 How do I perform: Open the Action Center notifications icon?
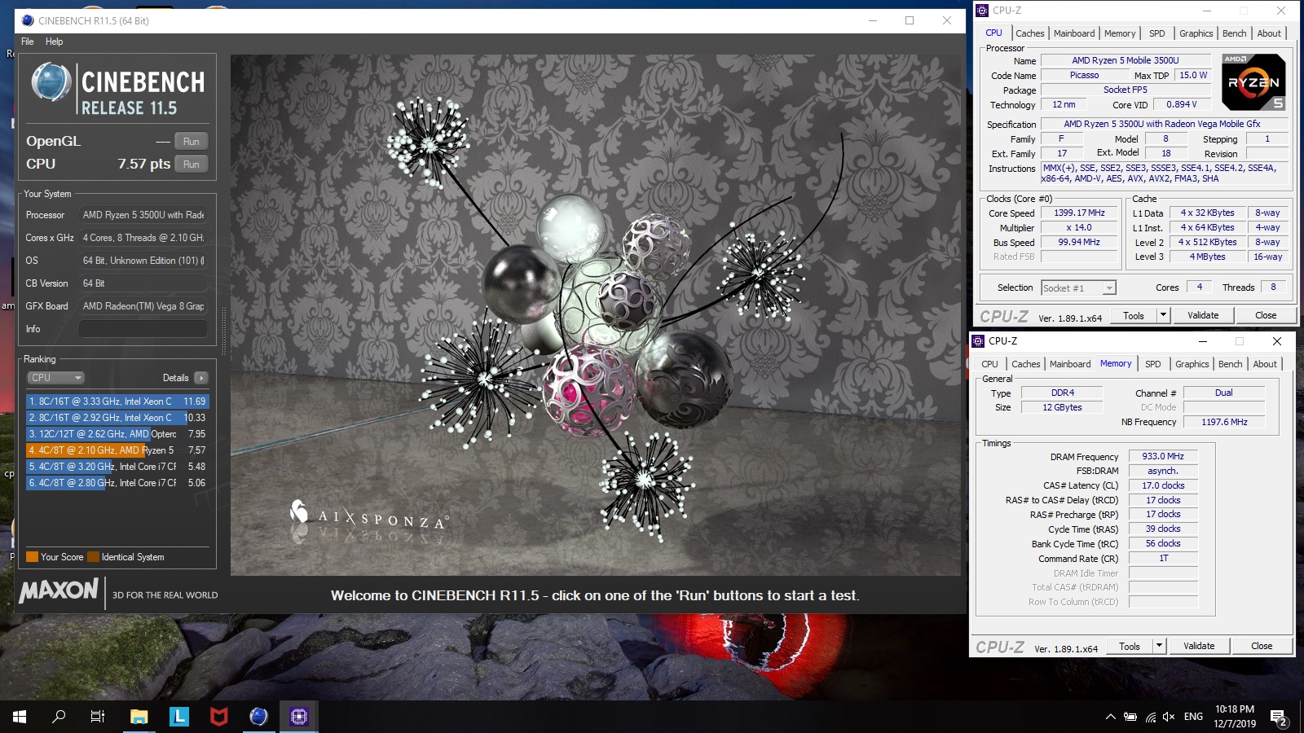[1279, 718]
